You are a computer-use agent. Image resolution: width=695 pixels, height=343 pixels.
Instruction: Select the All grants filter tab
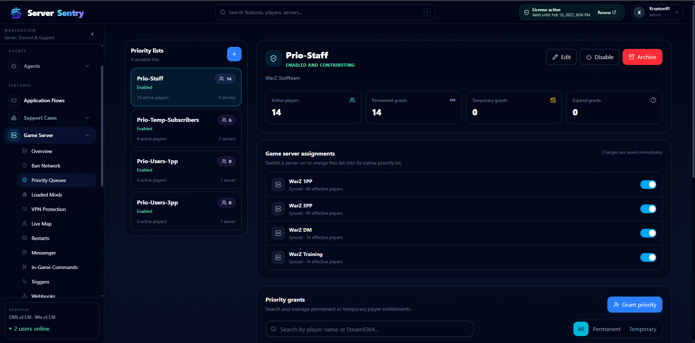581,329
